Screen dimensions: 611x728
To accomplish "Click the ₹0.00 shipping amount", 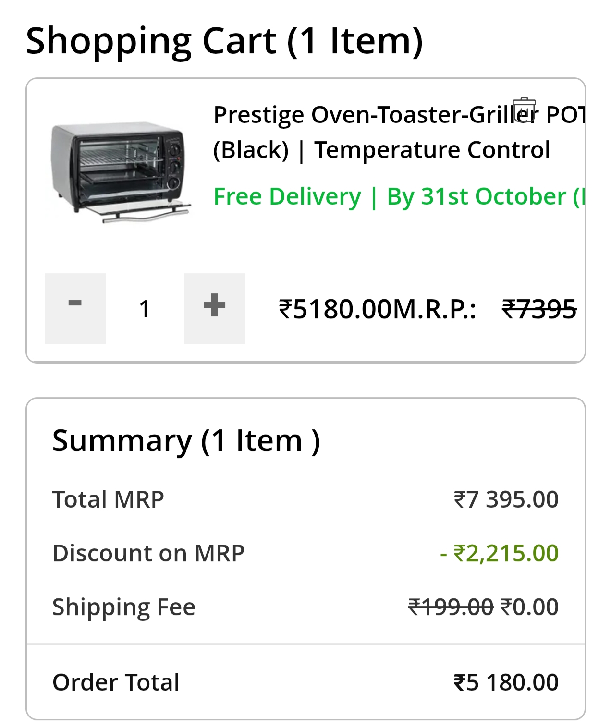I will (x=529, y=607).
